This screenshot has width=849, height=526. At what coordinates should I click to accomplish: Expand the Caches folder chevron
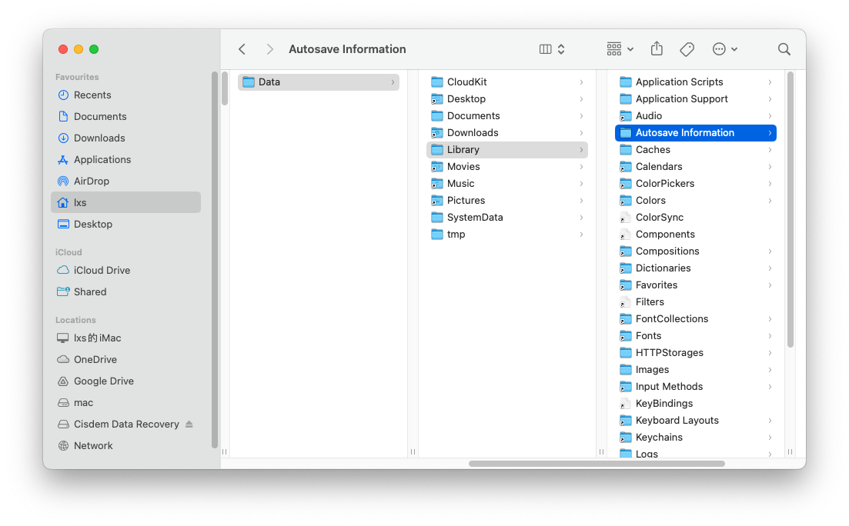[770, 149]
